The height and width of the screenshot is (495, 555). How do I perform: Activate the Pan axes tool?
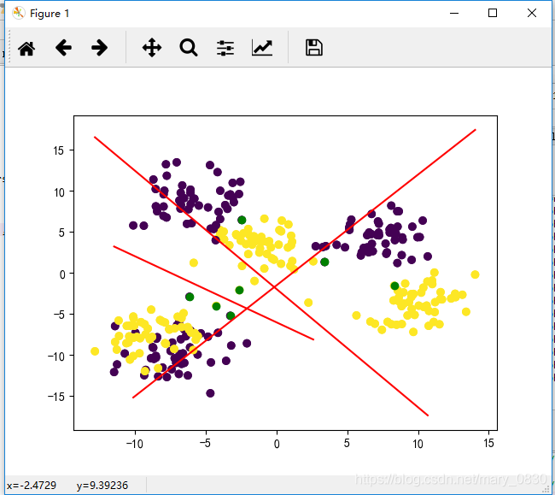152,48
